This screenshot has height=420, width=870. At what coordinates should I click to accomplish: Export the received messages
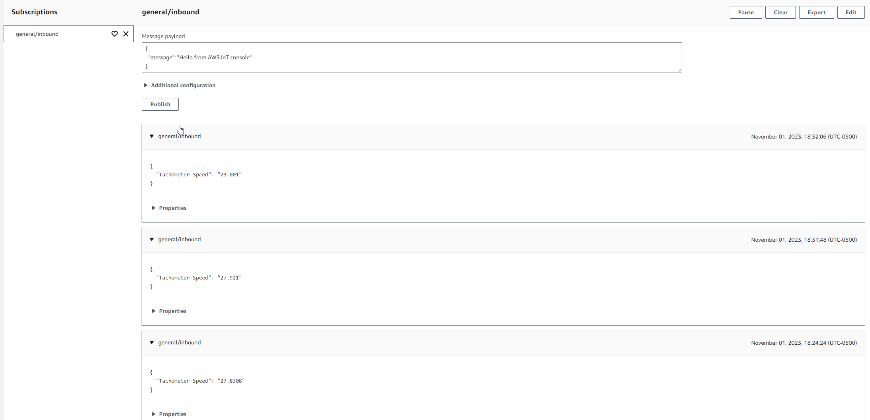[816, 12]
